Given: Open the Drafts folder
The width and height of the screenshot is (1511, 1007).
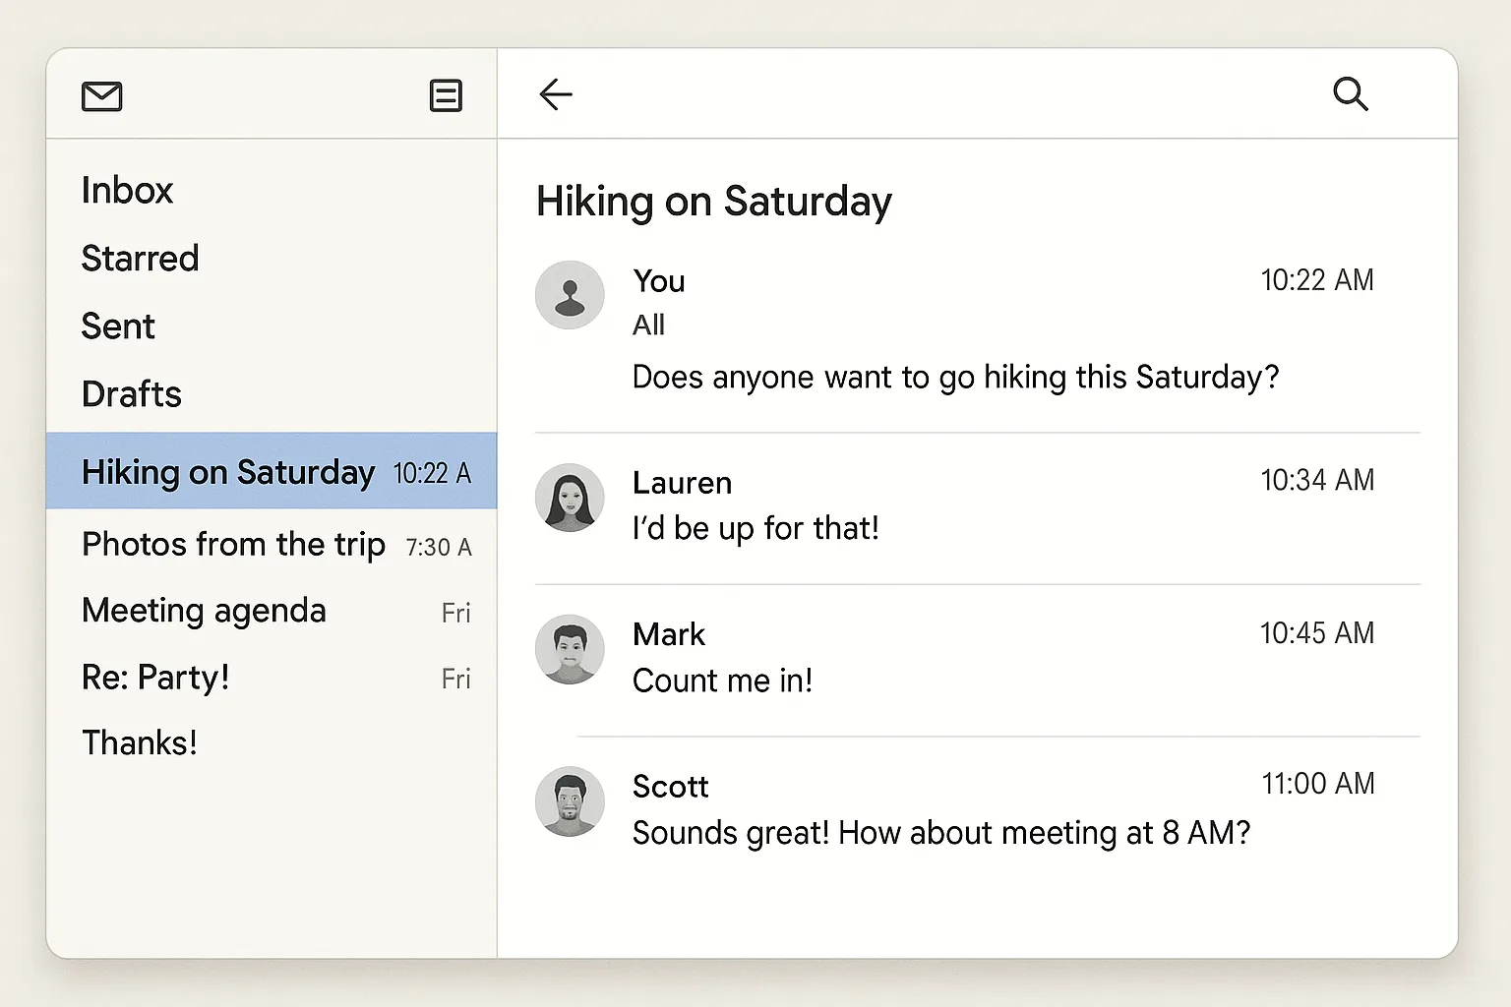Looking at the screenshot, I should point(132,394).
